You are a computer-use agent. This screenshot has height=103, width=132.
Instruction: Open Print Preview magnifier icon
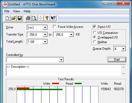click(34, 18)
